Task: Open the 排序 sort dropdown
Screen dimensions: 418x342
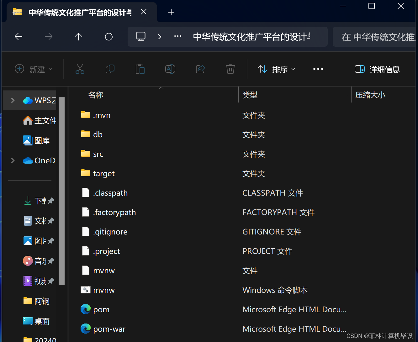Action: pos(276,69)
